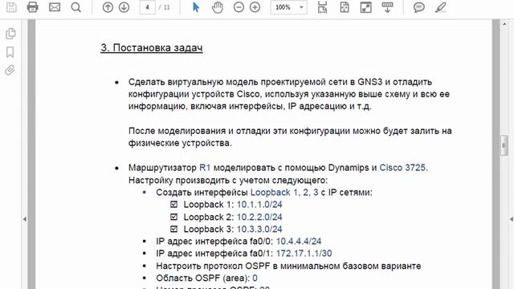Image resolution: width=514 pixels, height=289 pixels.
Task: Click the scrollbar up arrow
Action: (x=504, y=24)
